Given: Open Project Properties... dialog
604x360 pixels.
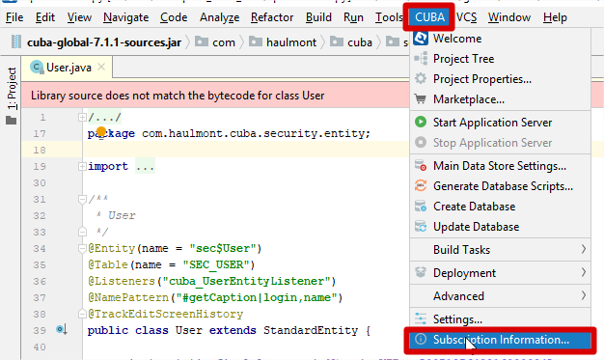Looking at the screenshot, I should click(x=500, y=79).
